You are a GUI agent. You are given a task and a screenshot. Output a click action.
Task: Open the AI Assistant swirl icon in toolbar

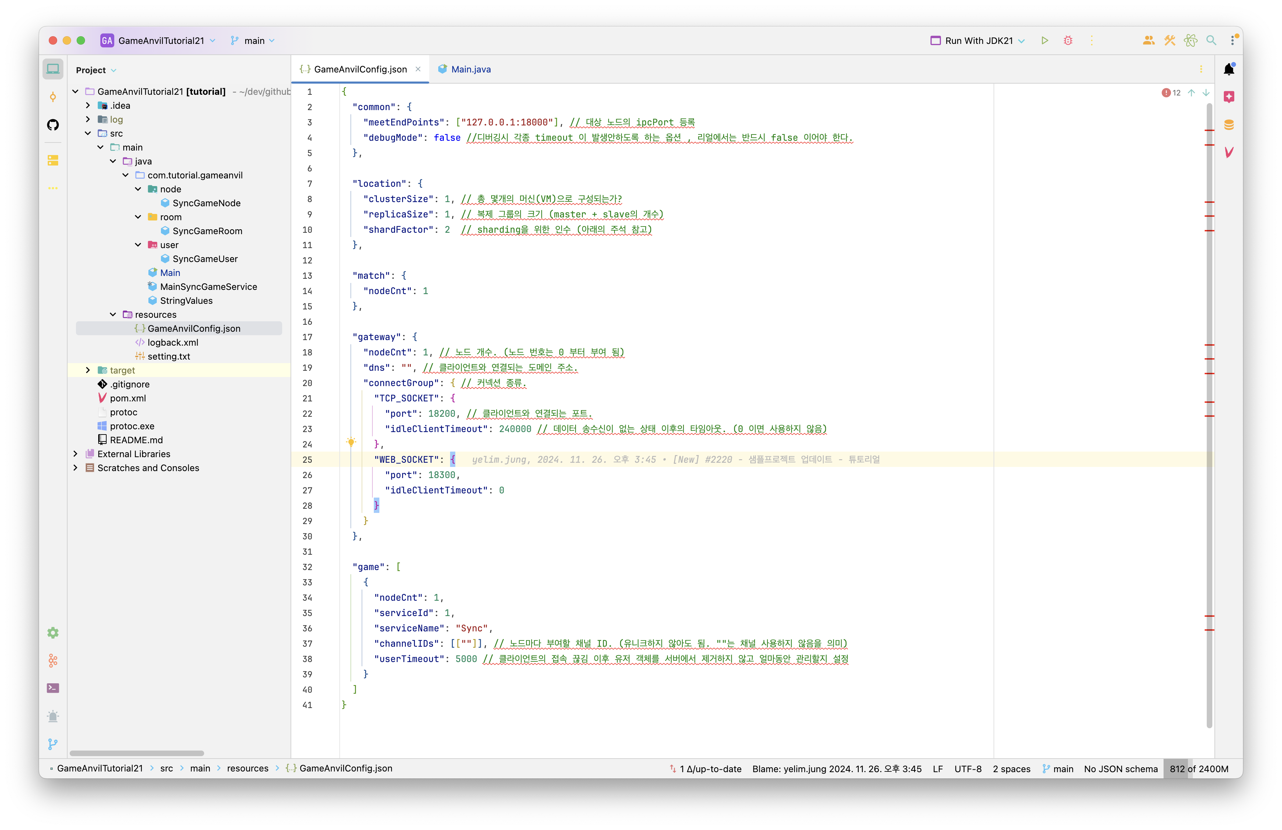[x=1190, y=40]
